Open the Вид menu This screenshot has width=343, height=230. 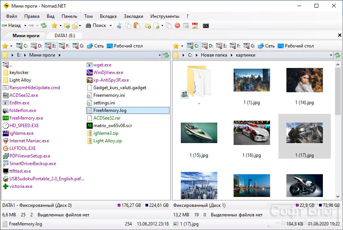(51, 16)
